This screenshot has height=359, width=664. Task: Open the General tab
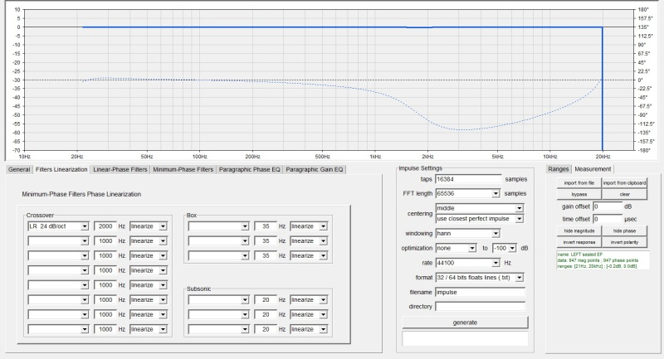(x=19, y=169)
